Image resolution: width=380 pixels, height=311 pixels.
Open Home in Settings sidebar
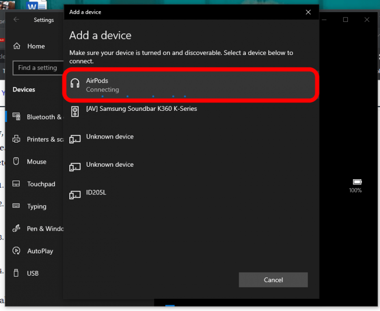pos(34,46)
